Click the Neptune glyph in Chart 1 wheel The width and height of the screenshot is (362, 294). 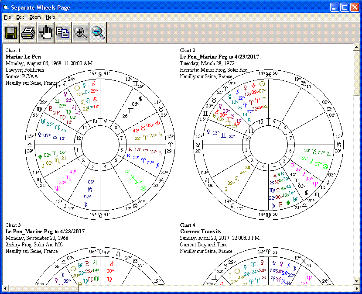click(57, 189)
